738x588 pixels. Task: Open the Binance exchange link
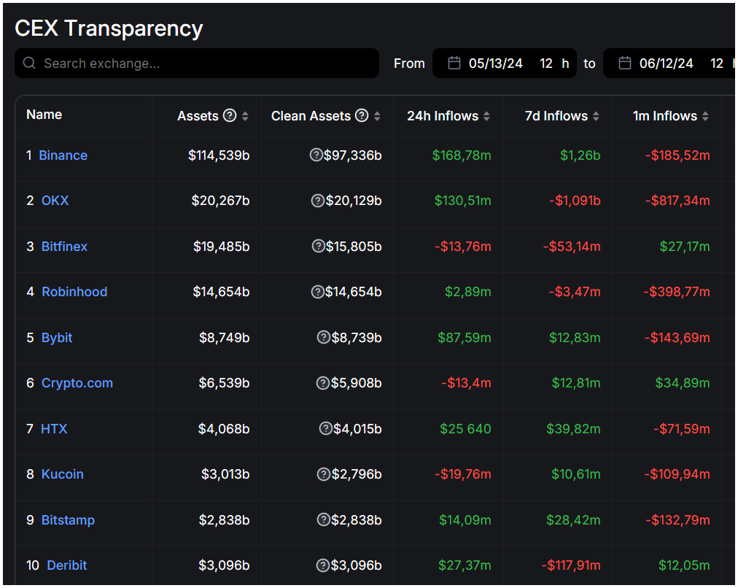click(63, 155)
